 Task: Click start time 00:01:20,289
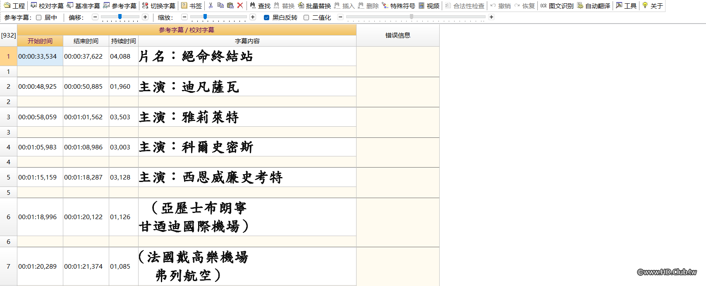click(x=40, y=266)
